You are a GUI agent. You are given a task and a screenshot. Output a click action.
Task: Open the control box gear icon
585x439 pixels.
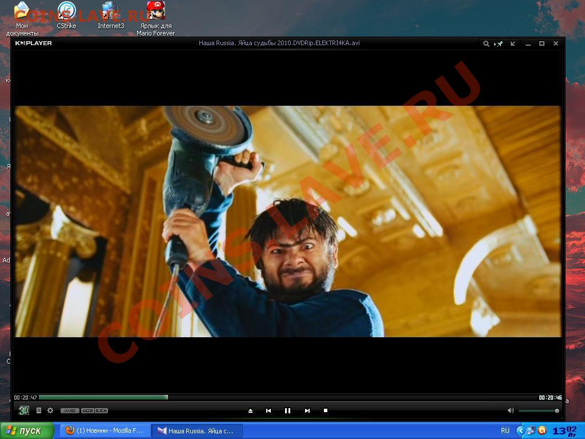pos(50,410)
